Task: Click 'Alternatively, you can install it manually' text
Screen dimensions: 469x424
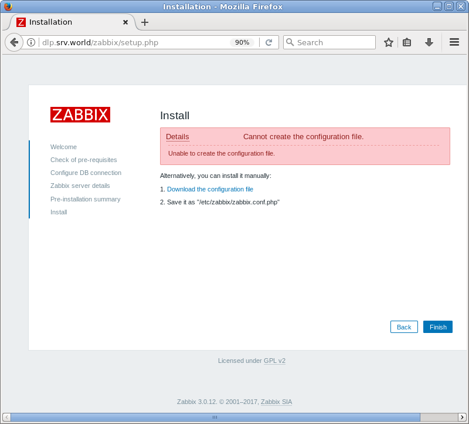Action: tap(216, 176)
